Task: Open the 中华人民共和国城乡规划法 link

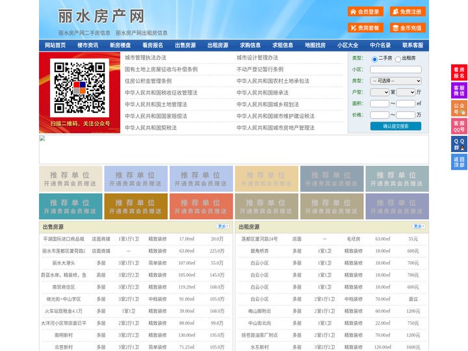Action: click(x=268, y=104)
